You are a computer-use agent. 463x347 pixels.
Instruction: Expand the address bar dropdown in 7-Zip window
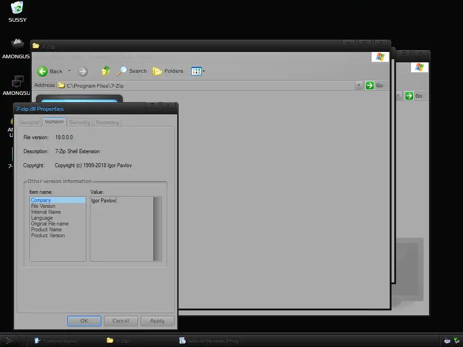click(359, 85)
